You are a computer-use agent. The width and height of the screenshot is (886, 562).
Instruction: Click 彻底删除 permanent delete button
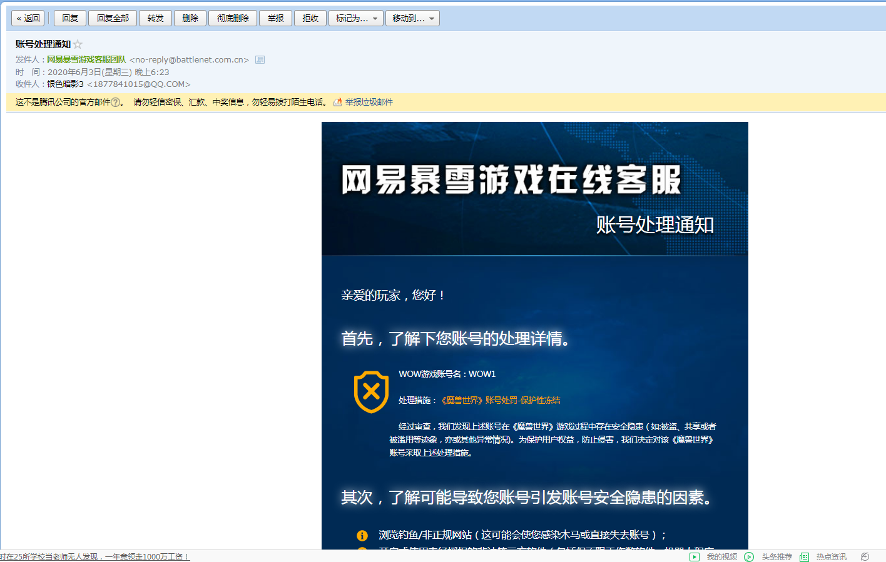coord(233,18)
